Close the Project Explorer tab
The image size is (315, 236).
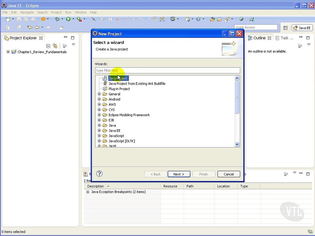[41, 38]
